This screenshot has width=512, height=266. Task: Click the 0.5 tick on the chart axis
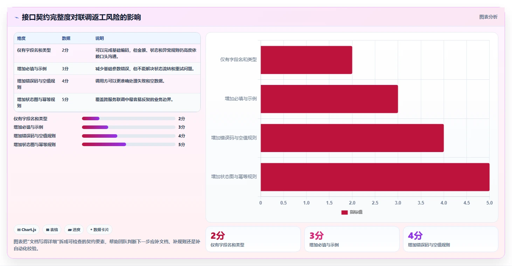pos(283,203)
